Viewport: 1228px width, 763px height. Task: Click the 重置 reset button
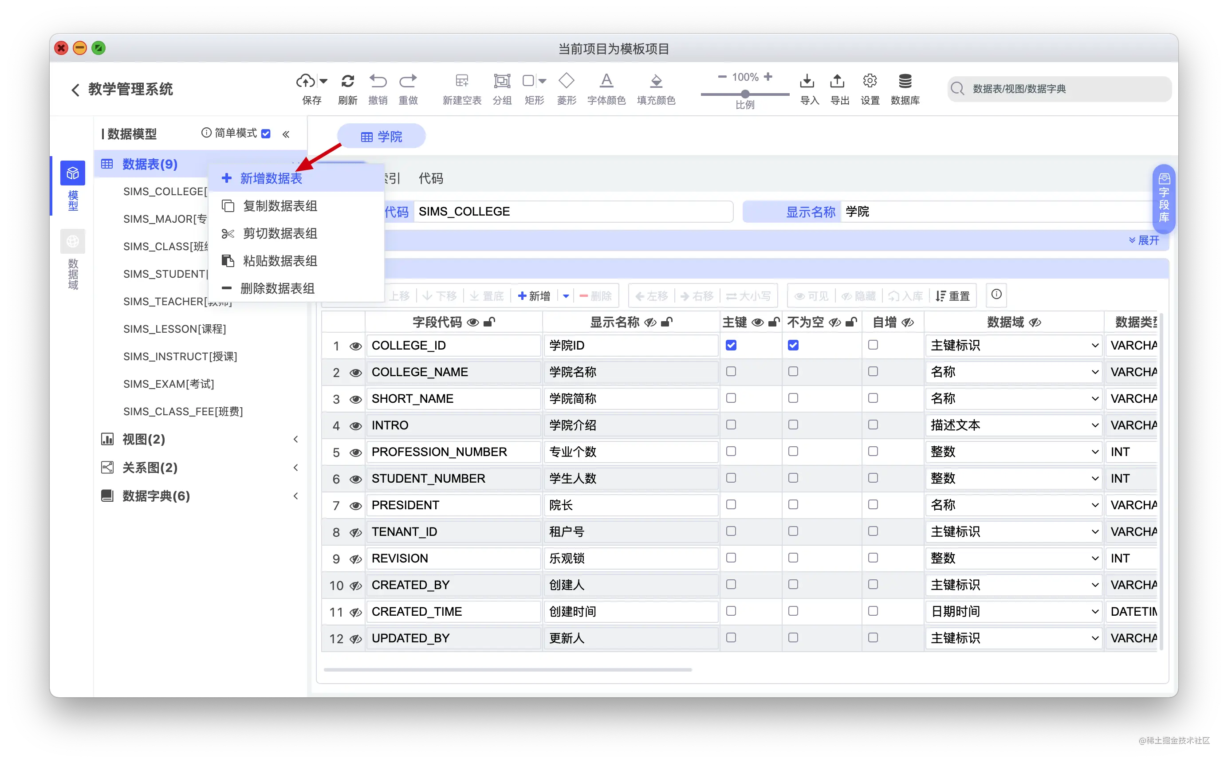coord(952,296)
